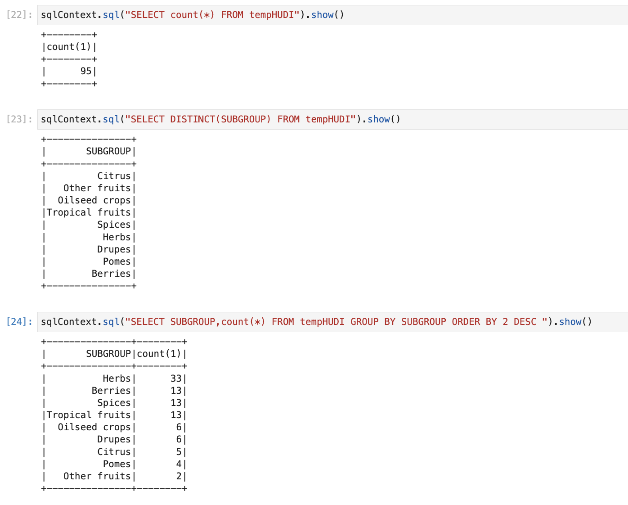Click 'tempHUDI' in the cell 22 query
This screenshot has width=628, height=505.
pyautogui.click(x=274, y=15)
